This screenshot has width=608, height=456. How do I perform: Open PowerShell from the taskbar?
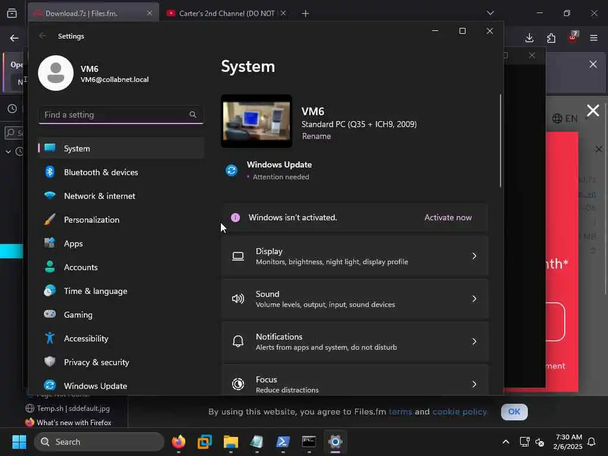point(283,442)
